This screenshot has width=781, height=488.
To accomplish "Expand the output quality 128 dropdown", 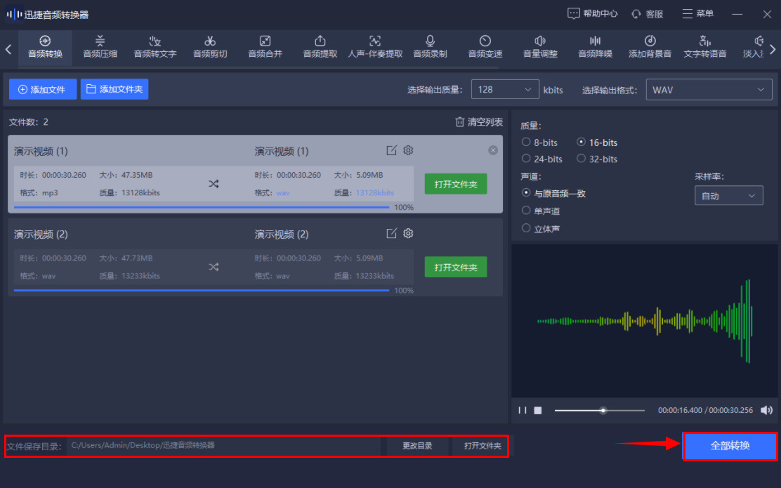I will point(505,90).
